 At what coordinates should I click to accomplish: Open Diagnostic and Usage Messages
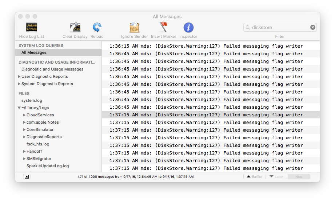point(52,69)
